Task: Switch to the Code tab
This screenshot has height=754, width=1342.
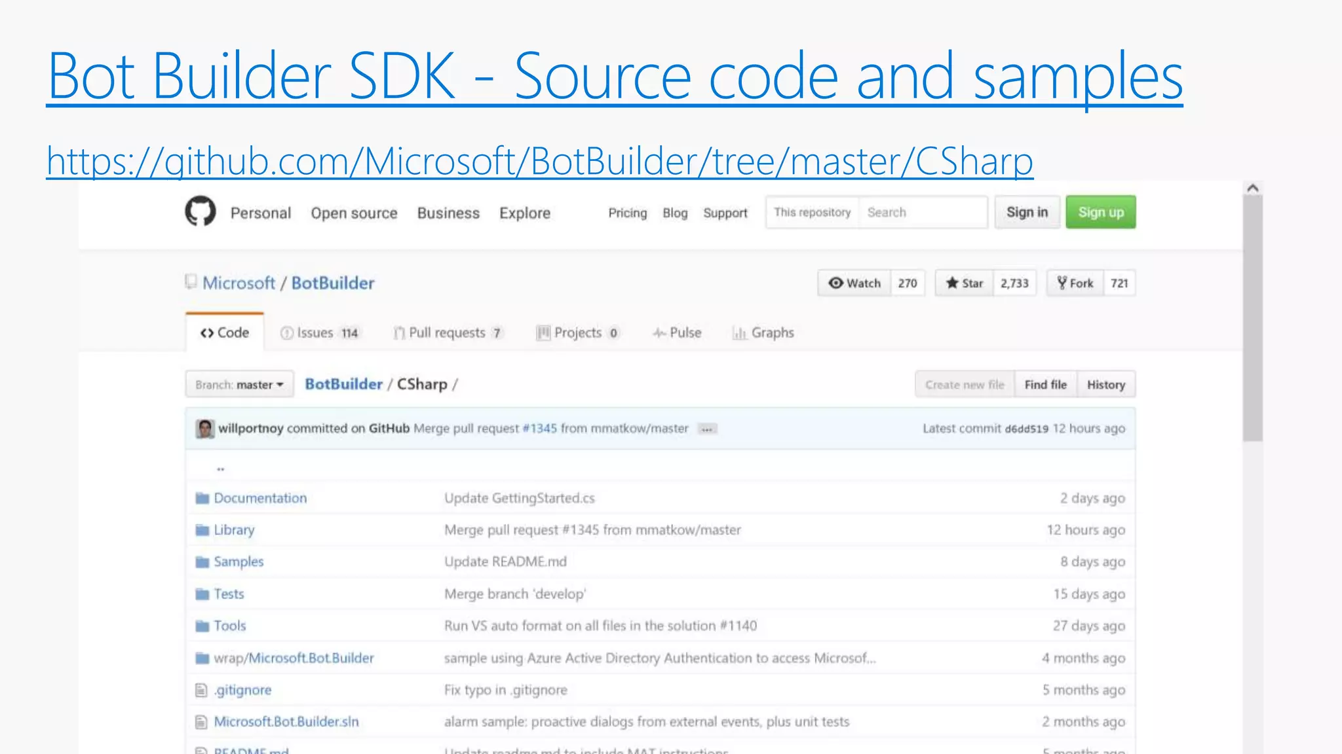Action: [x=225, y=332]
